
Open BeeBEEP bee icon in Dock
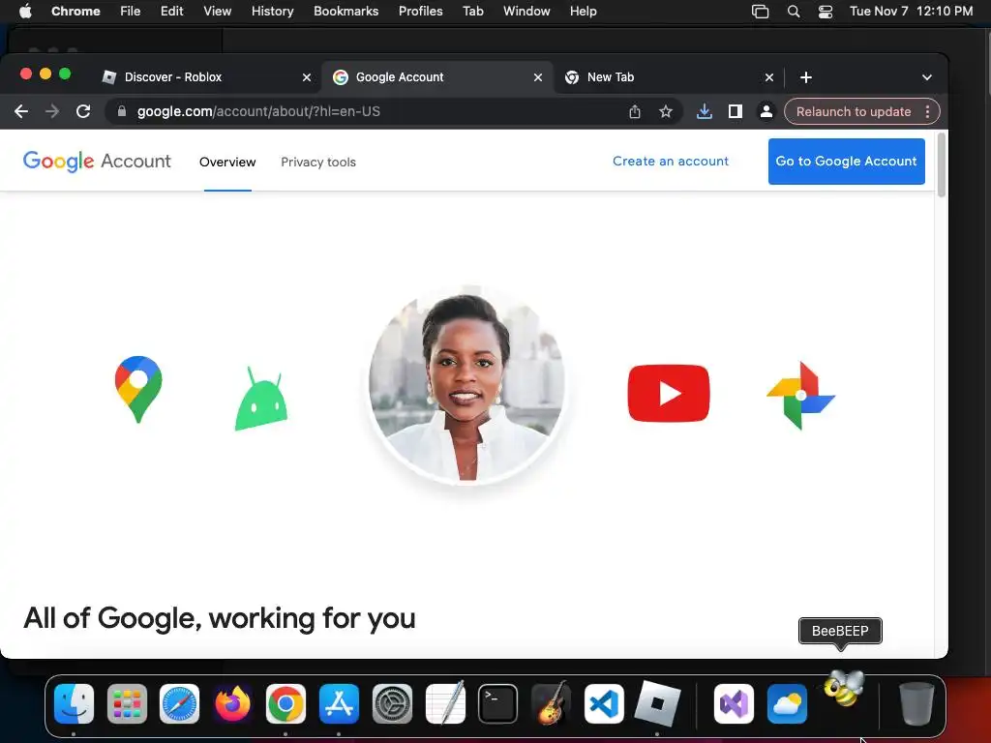844,689
